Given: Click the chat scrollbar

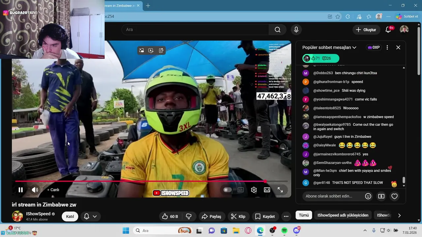Looking at the screenshot, I should [404, 180].
